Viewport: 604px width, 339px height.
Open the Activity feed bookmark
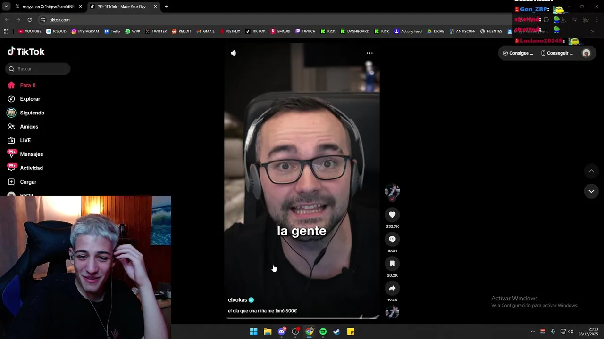(408, 32)
